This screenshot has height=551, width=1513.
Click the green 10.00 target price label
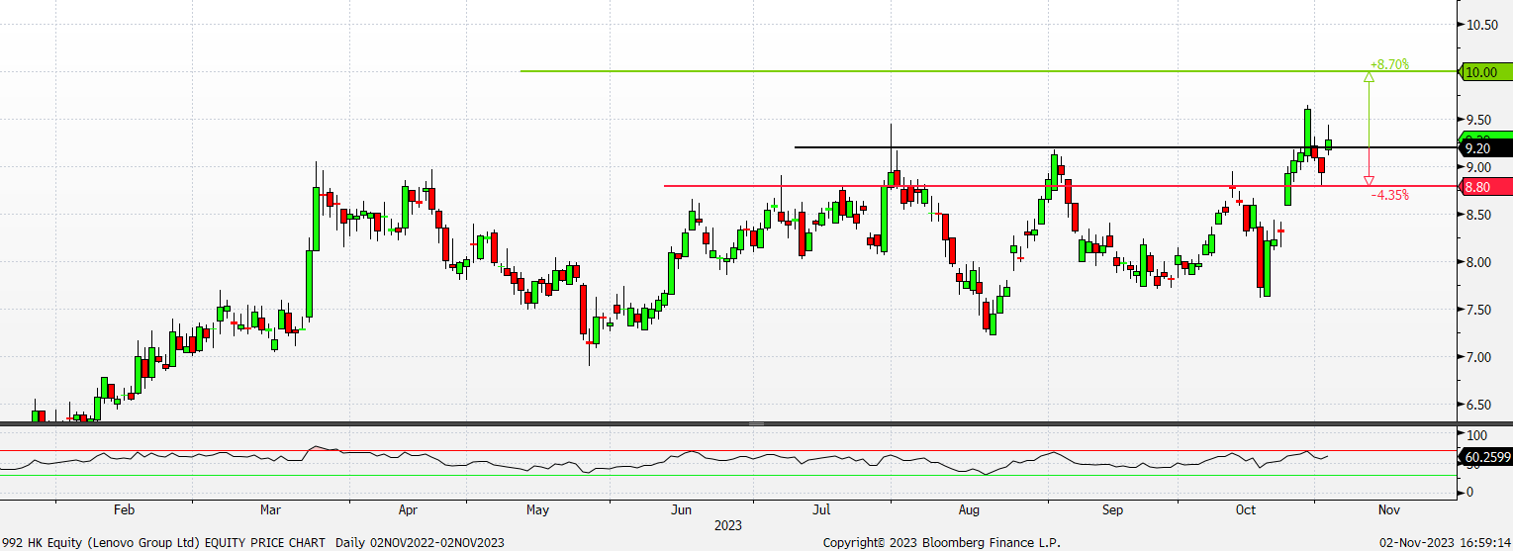point(1487,72)
